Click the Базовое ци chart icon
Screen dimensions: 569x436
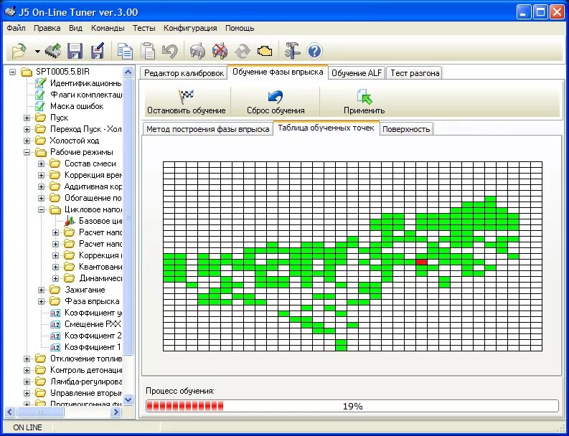[x=70, y=221]
